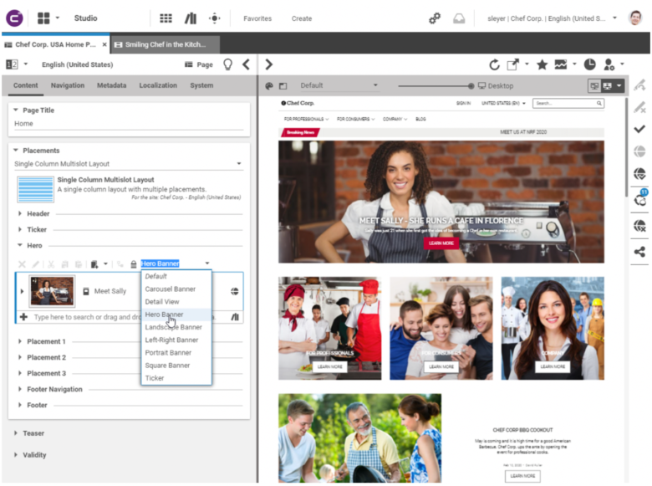Open the Hero Banner viewtype dropdown arrow
Image resolution: width=652 pixels, height=486 pixels.
pos(207,263)
